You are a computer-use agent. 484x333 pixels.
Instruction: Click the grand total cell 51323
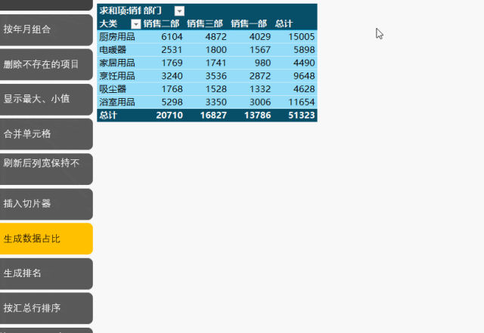click(301, 116)
